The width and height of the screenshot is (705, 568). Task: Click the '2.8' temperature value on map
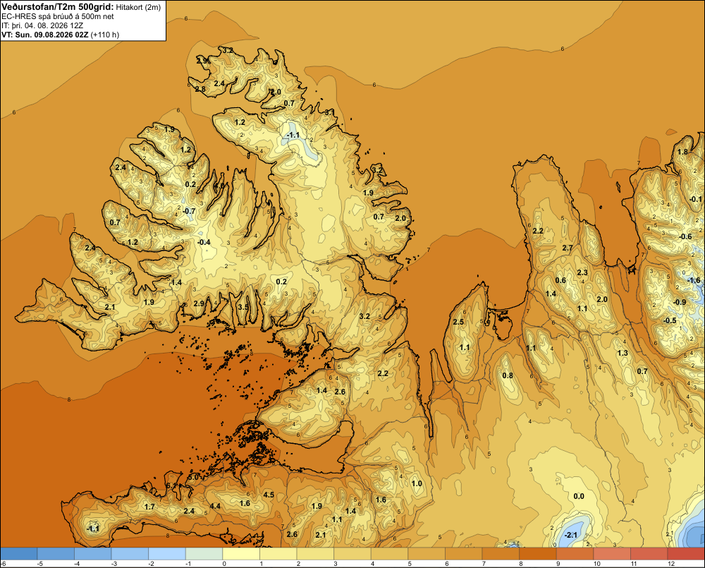[200, 89]
